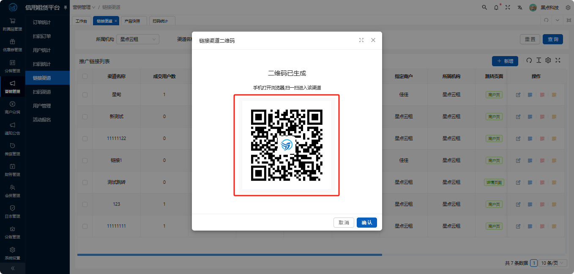Open the notification bell
574x274 pixels.
pos(496,7)
